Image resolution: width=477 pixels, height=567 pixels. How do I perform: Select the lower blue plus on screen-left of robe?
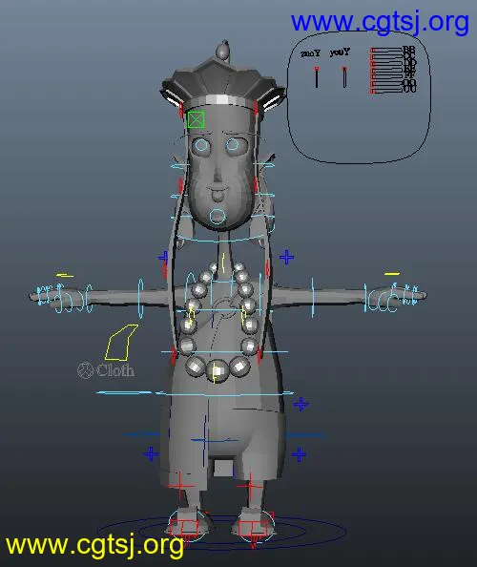pyautogui.click(x=151, y=453)
